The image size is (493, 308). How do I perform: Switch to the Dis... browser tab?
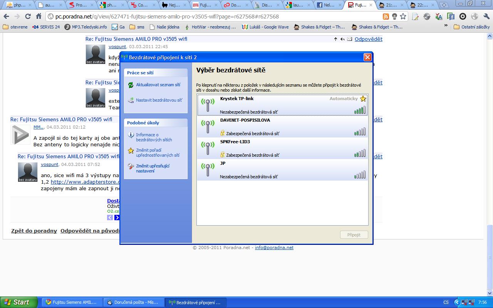(266, 5)
